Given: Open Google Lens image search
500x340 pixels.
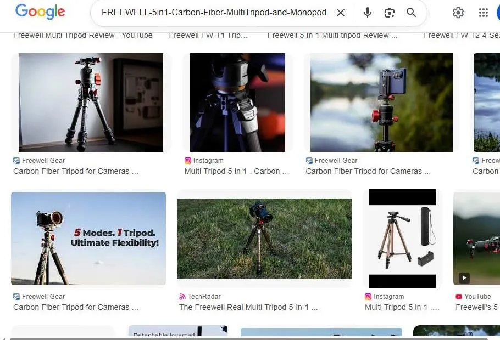Looking at the screenshot, I should click(x=390, y=12).
